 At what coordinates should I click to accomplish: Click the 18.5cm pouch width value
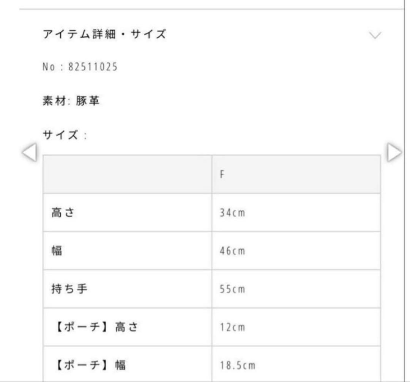pos(238,366)
